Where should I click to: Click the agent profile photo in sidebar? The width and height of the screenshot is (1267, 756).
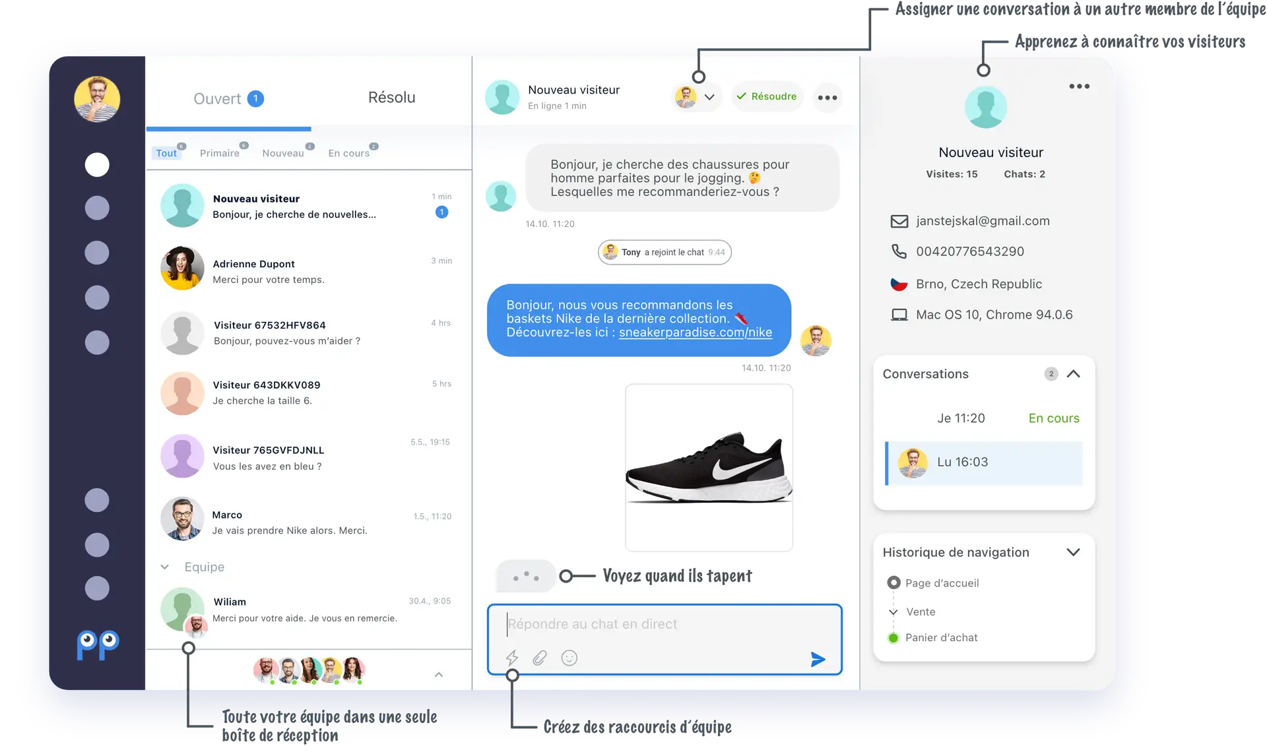click(x=97, y=100)
